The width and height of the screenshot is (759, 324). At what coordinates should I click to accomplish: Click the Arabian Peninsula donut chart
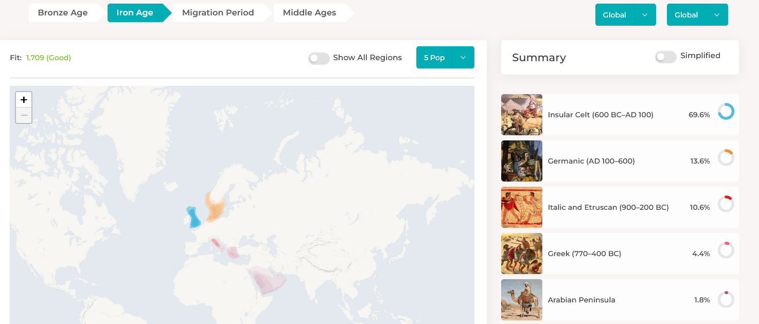coord(726,299)
